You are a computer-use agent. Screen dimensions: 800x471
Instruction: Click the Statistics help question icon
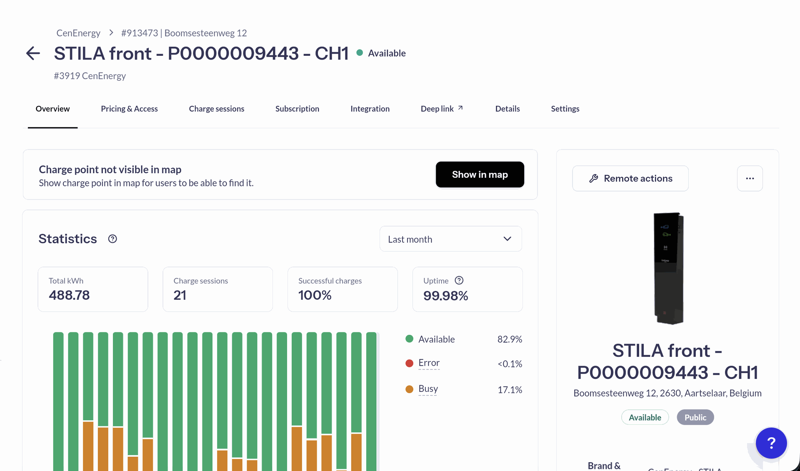pyautogui.click(x=112, y=239)
